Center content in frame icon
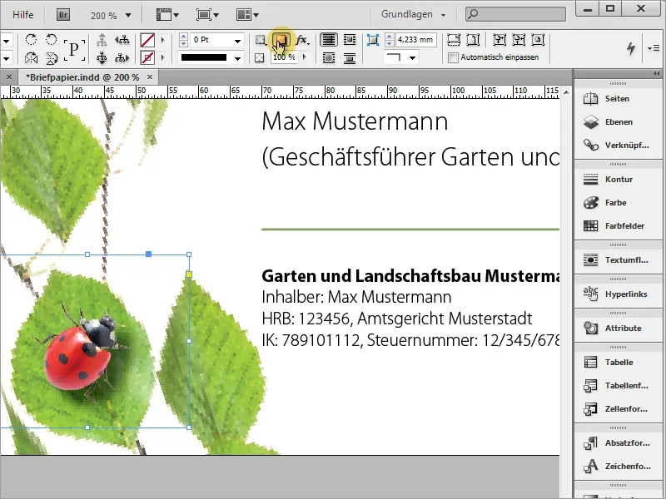The image size is (666, 499). pos(538,40)
